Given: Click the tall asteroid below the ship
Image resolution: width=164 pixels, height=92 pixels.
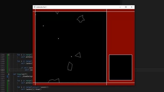Looking at the screenshot, I should [x=70, y=66].
